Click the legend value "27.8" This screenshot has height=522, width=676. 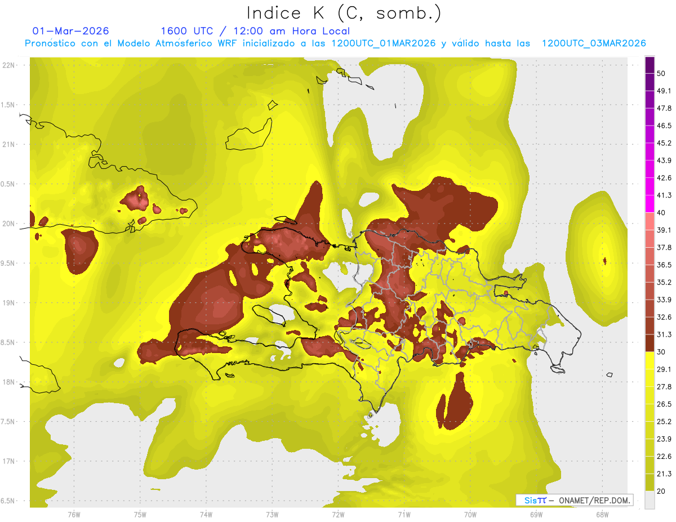(x=664, y=387)
